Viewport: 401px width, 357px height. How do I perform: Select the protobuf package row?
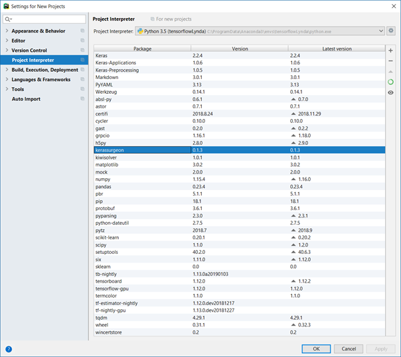pos(240,209)
